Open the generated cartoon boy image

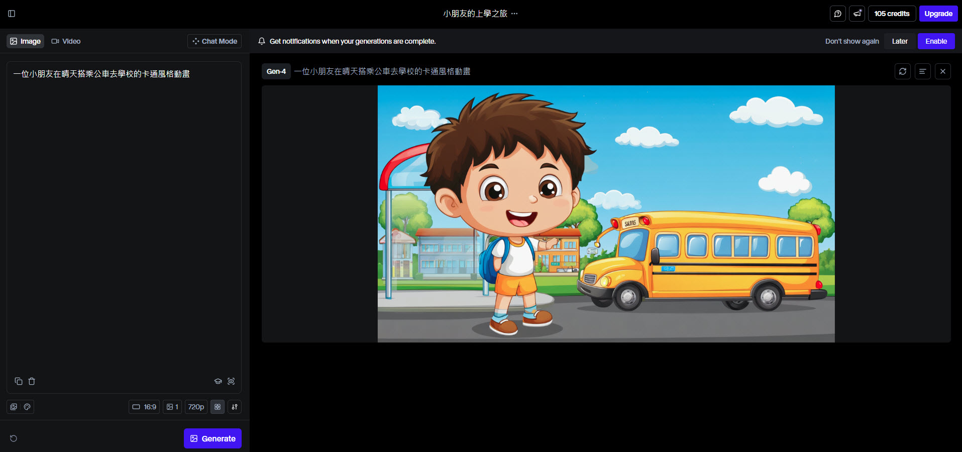(606, 214)
